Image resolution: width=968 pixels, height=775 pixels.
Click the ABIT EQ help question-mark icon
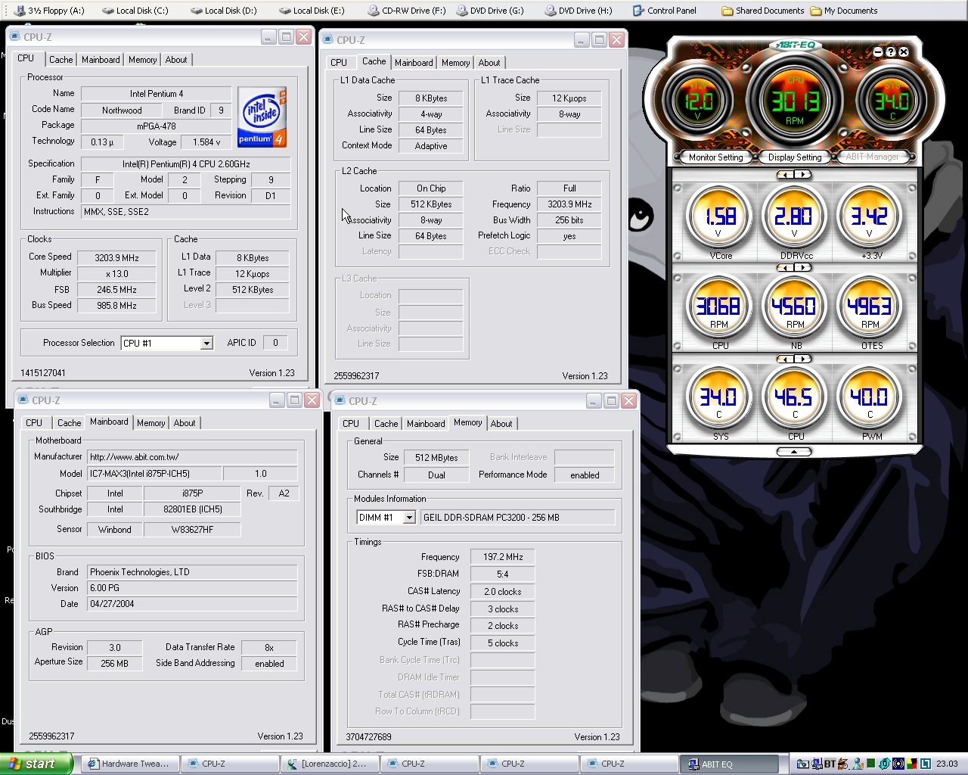pos(891,52)
